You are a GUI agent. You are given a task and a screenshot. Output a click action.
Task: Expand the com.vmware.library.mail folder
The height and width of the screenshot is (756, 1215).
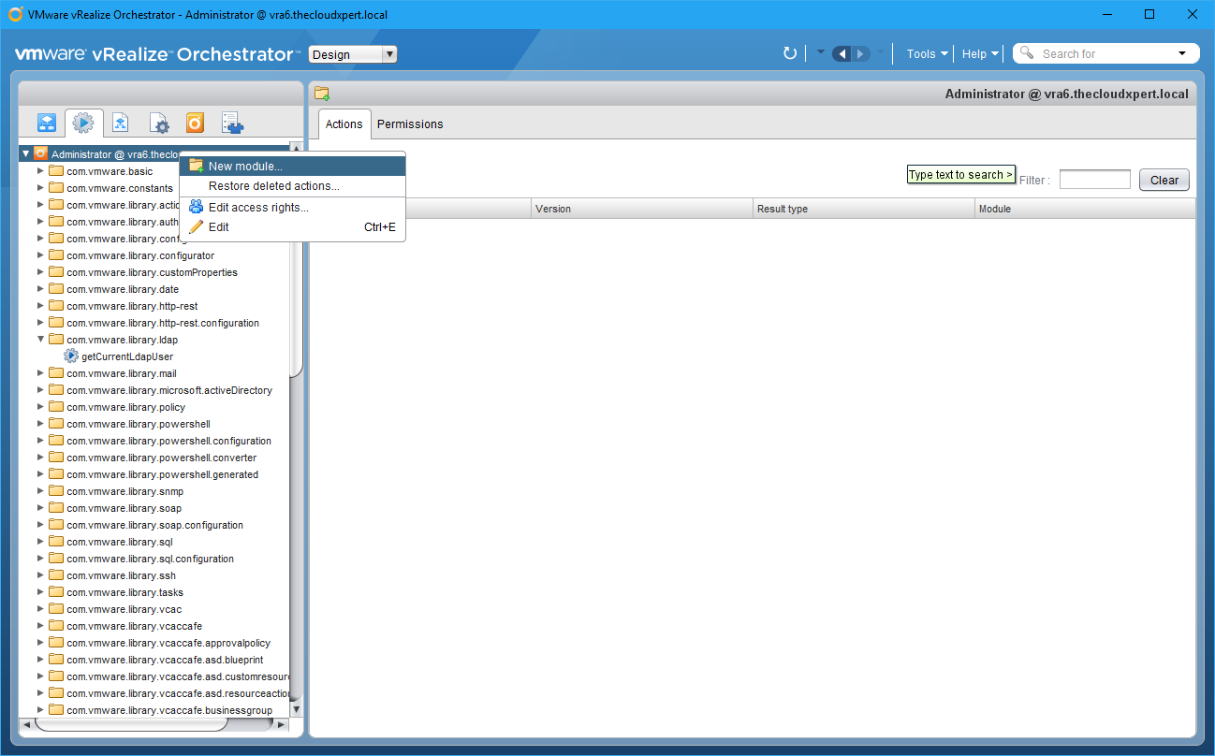pyautogui.click(x=40, y=373)
